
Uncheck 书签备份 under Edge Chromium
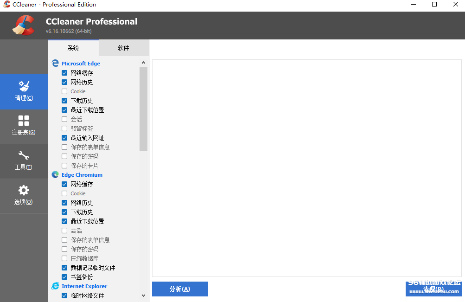64,277
